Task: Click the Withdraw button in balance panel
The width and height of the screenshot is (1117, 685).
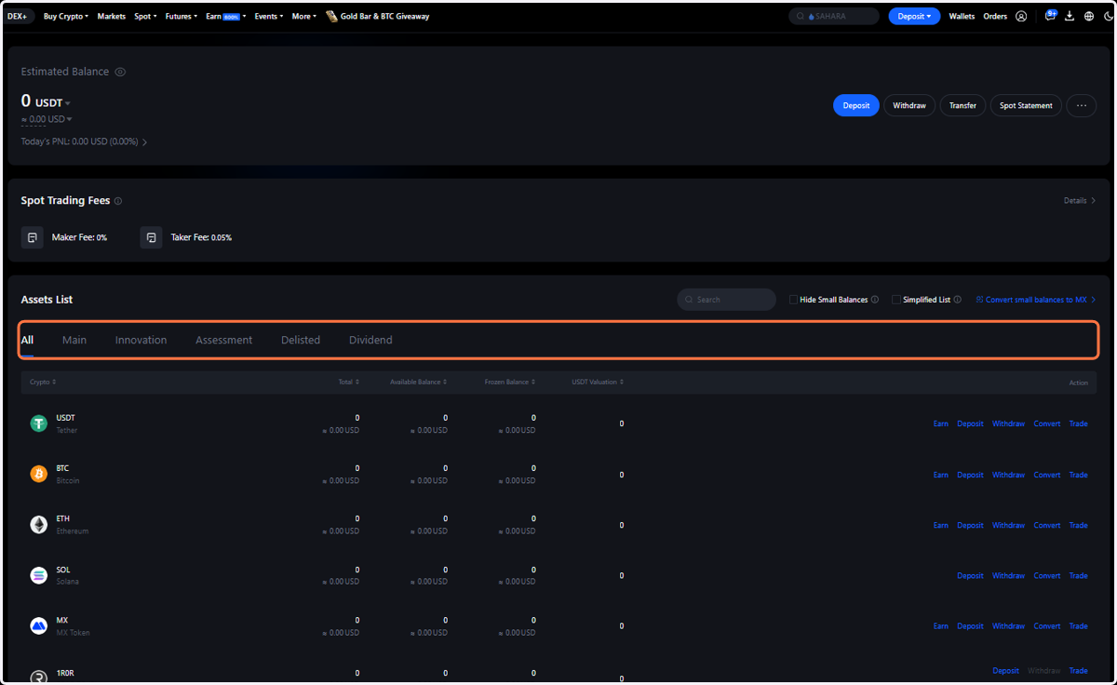Action: point(909,105)
